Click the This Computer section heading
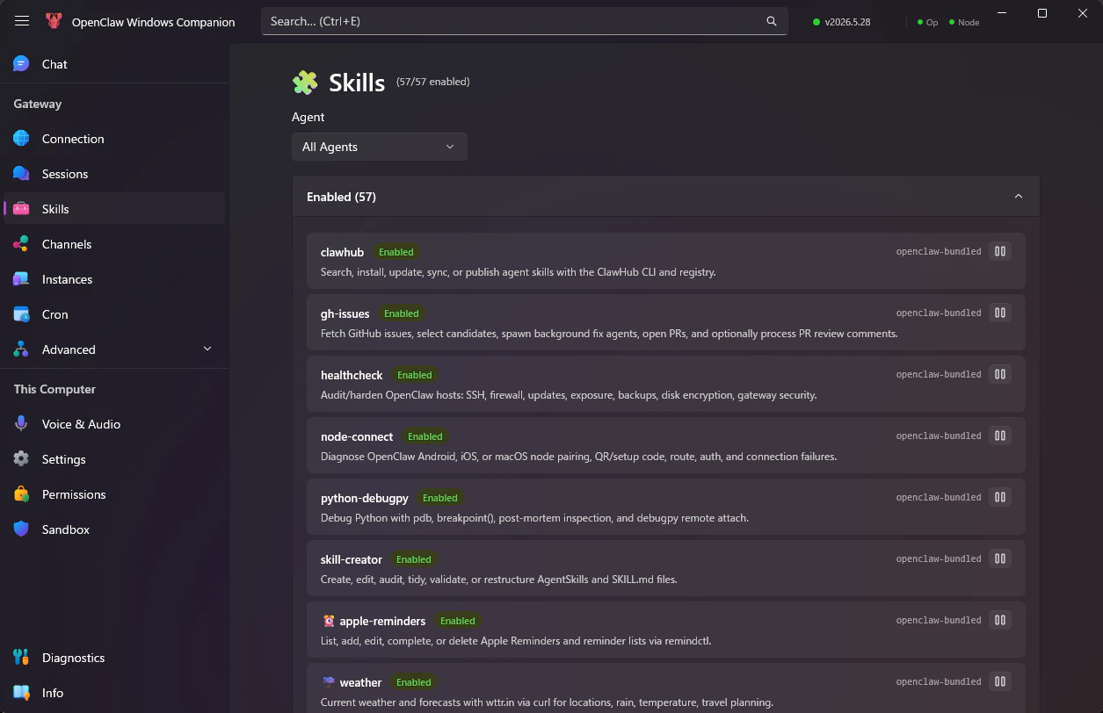Screen dimensions: 1103x713 54,389
